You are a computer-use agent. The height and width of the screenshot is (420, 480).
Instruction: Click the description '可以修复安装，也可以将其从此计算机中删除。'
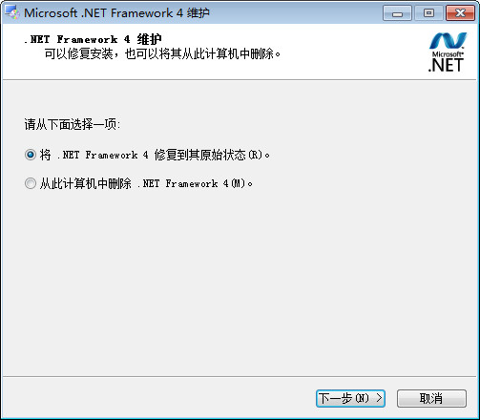click(x=162, y=53)
